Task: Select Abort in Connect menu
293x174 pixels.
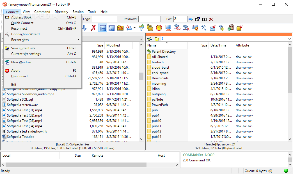Action: tap(43, 71)
